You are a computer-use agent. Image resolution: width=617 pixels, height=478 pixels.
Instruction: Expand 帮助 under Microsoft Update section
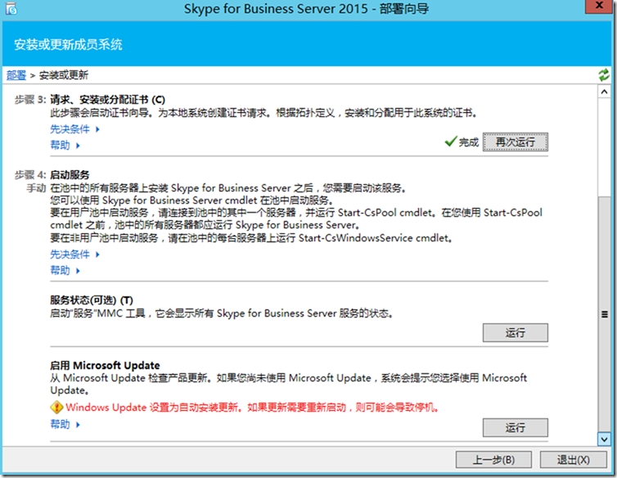[65, 425]
